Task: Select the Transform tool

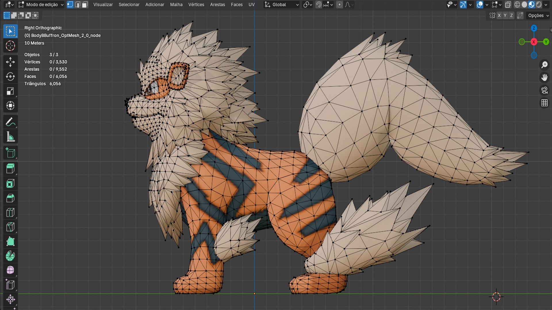Action: (x=10, y=106)
